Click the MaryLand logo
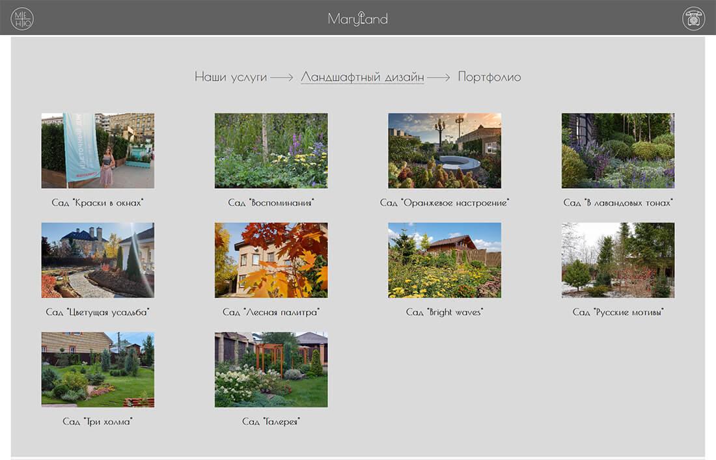The width and height of the screenshot is (716, 460). tap(357, 19)
